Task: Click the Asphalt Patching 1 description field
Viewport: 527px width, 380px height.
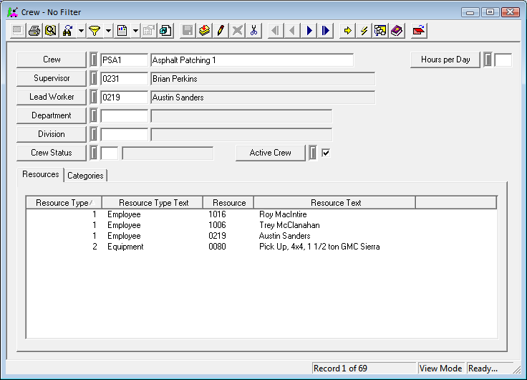Action: [252, 60]
